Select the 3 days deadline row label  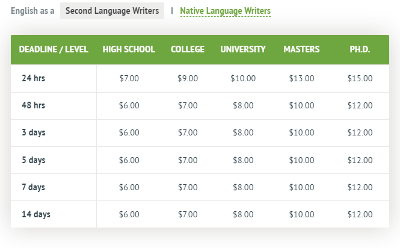coord(34,132)
